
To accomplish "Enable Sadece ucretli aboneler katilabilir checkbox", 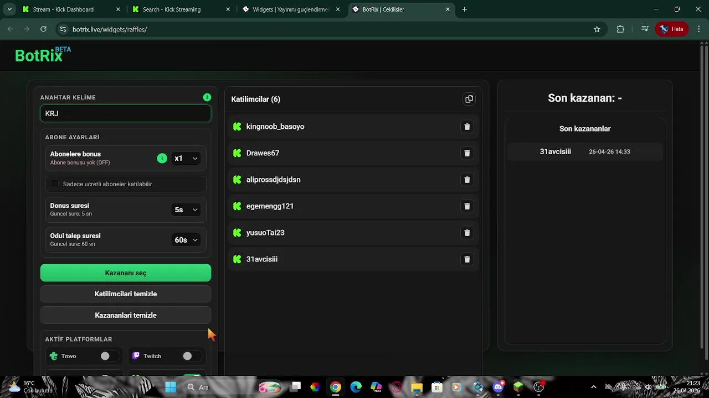I will [54, 184].
